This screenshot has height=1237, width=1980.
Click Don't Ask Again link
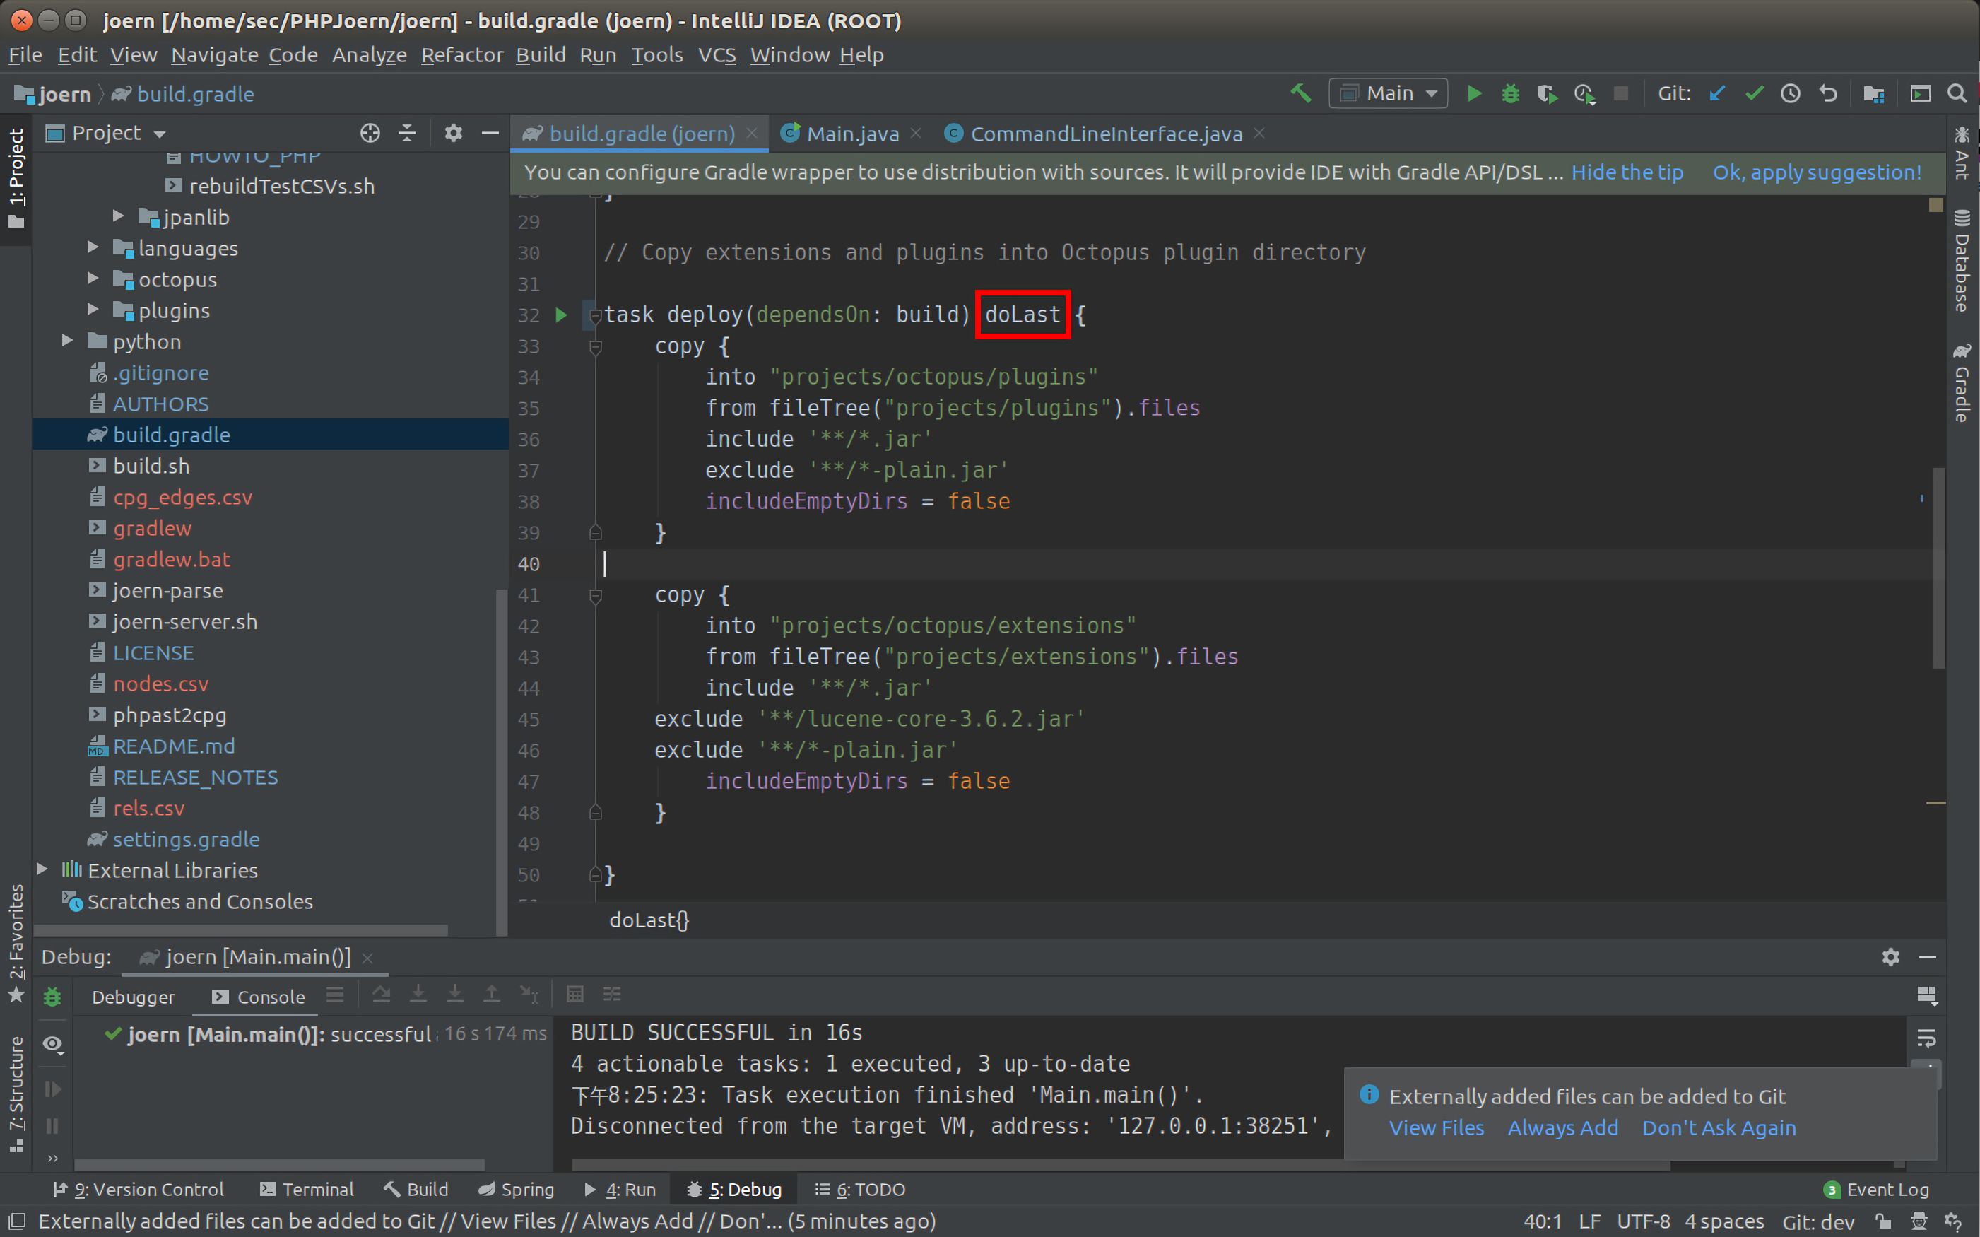(x=1719, y=1128)
